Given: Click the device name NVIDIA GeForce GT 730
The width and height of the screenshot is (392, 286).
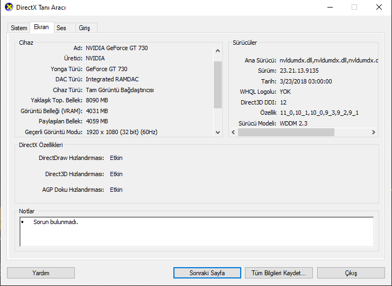Looking at the screenshot, I should click(117, 48).
